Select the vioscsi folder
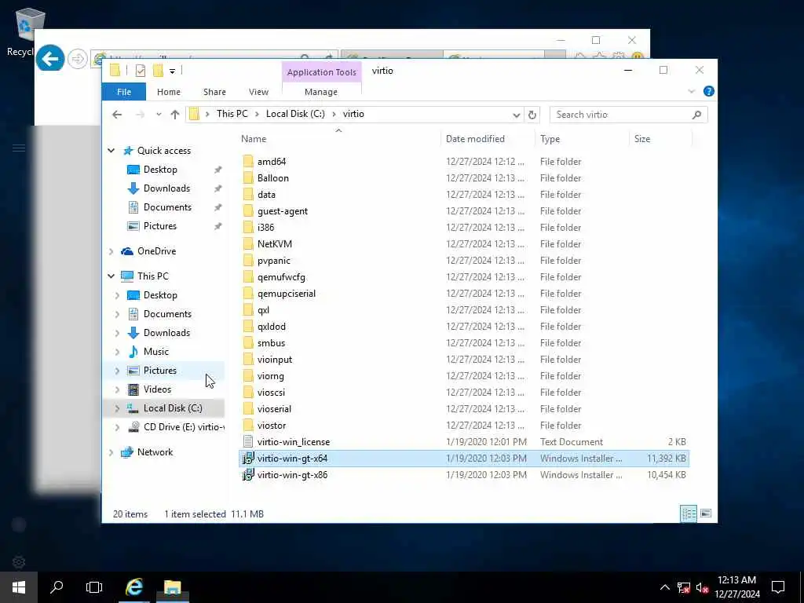Screen dimensions: 804x603 (x=271, y=393)
